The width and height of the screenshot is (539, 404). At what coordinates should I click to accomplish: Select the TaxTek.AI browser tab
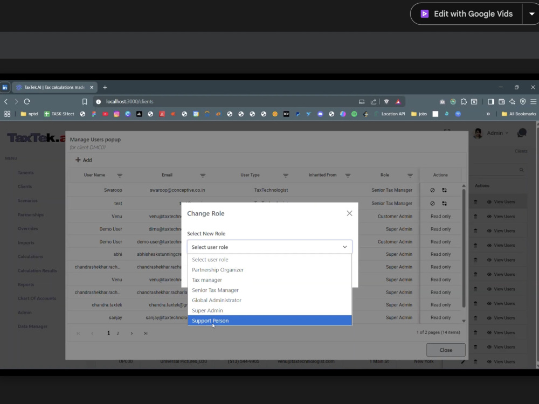[54, 87]
